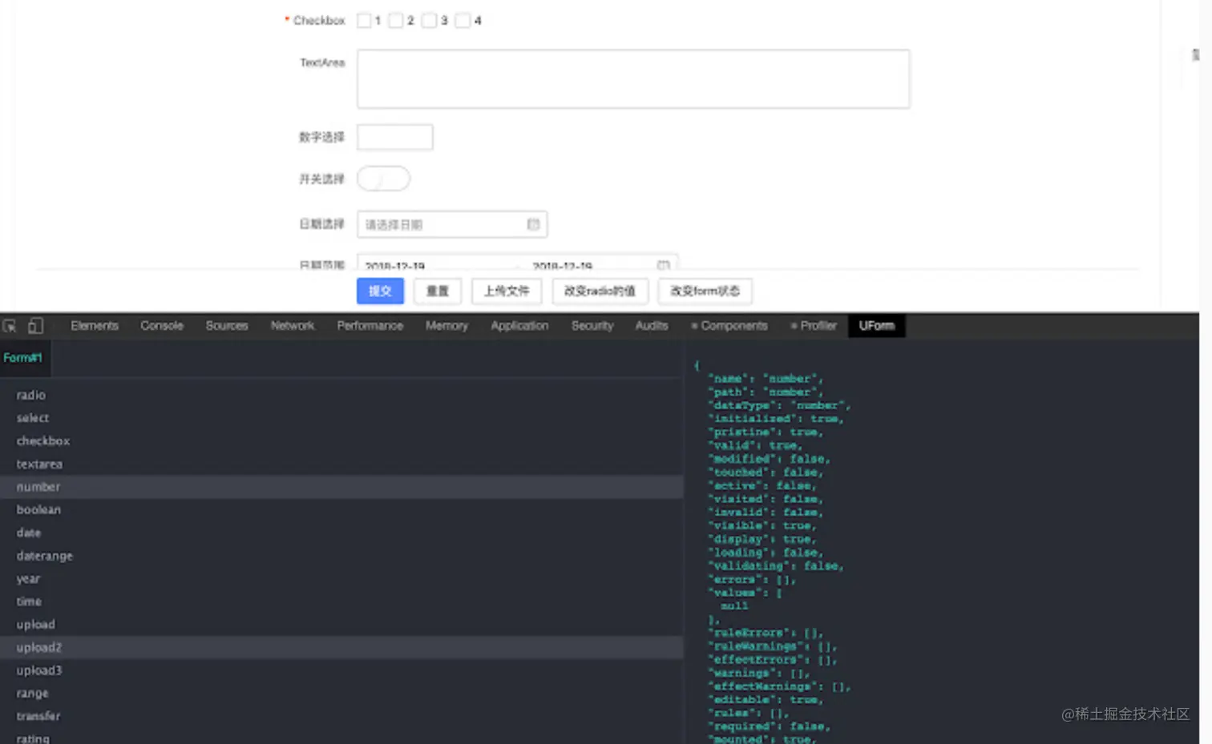This screenshot has height=744, width=1212.
Task: Click the blue 提交 submit button
Action: (380, 291)
